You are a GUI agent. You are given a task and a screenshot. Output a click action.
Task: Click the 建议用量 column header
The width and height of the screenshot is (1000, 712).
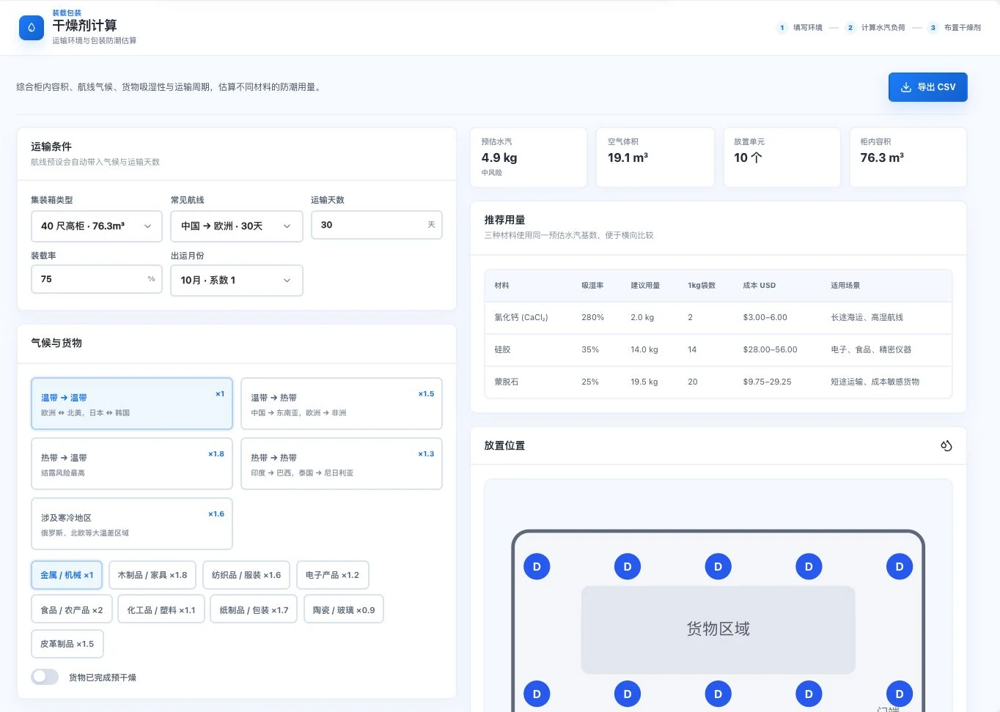[645, 286]
